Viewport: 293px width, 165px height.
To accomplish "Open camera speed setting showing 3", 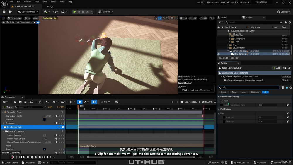I will 212,18.
